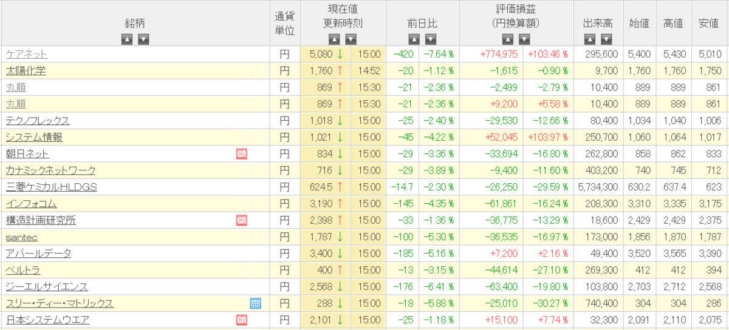Image resolution: width=729 pixels, height=330 pixels.
Task: Click the CA badge on 日本システムウエア row
Action: pos(242,320)
